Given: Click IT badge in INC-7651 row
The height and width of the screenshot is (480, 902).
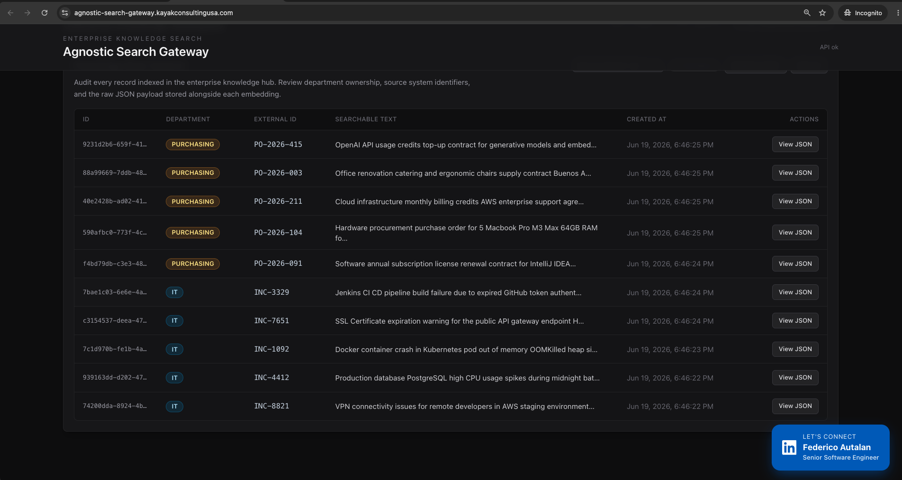Looking at the screenshot, I should [174, 321].
